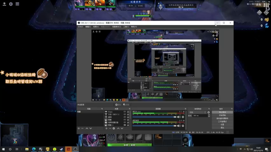
Task: Open transition properties gear icon
Action: pos(209,112)
